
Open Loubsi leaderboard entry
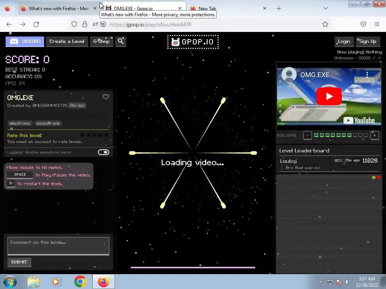(x=329, y=164)
